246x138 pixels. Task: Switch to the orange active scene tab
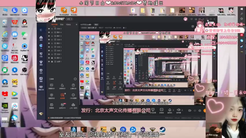click(54, 25)
